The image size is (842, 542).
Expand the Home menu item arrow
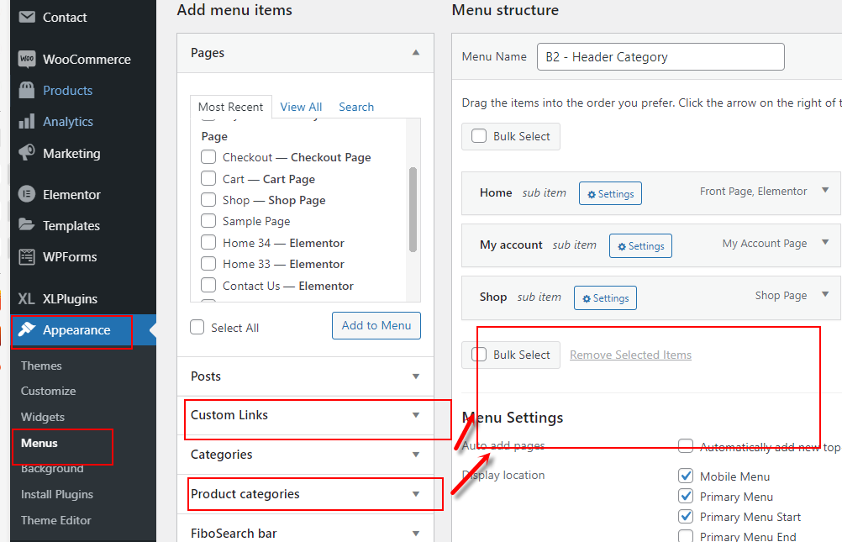point(825,190)
